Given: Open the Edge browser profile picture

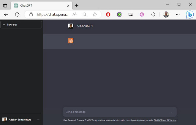Looking at the screenshot, I should (x=166, y=14).
